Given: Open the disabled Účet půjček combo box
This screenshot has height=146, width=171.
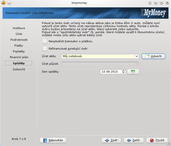Looking at the screenshot, I should (100, 64).
